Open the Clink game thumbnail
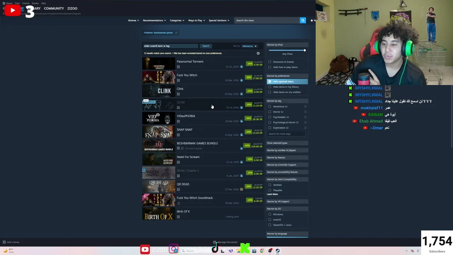The image size is (453, 255). tap(159, 91)
